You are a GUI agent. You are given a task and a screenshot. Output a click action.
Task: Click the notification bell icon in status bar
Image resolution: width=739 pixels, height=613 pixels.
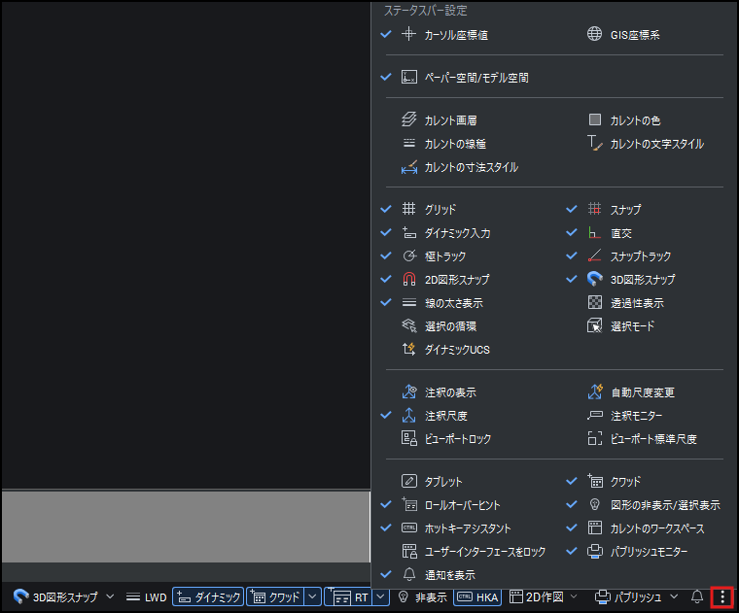tap(696, 597)
